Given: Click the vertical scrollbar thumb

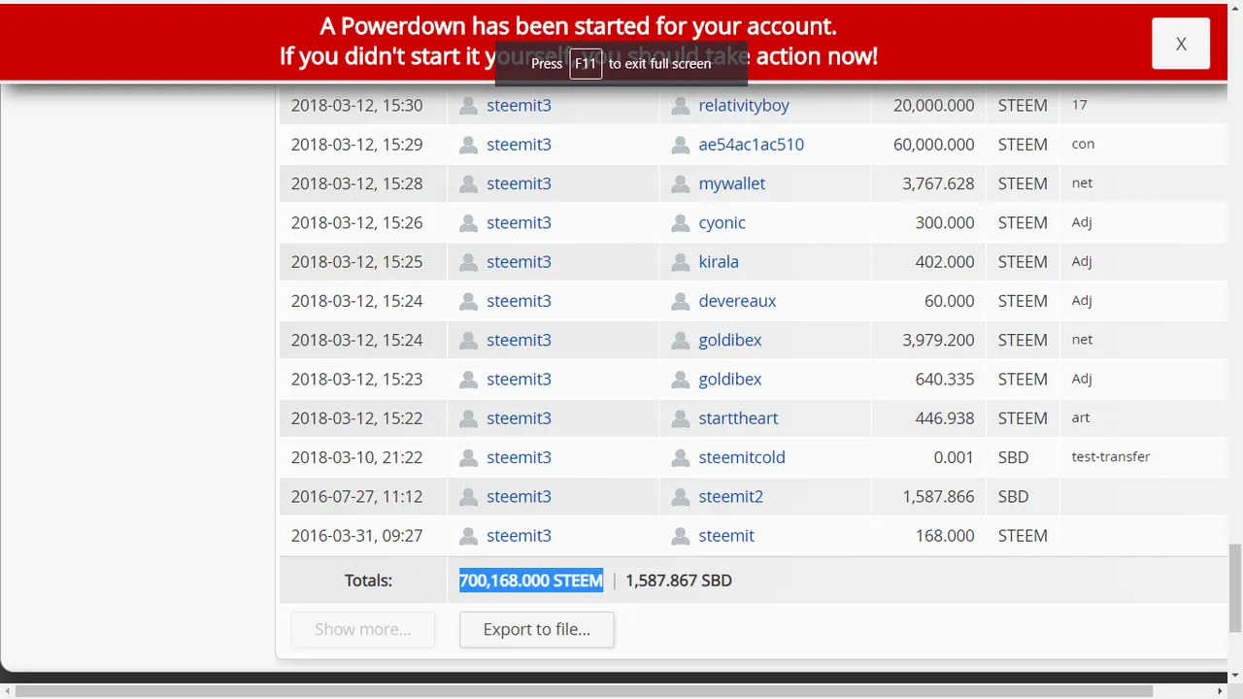Looking at the screenshot, I should click(1234, 588).
